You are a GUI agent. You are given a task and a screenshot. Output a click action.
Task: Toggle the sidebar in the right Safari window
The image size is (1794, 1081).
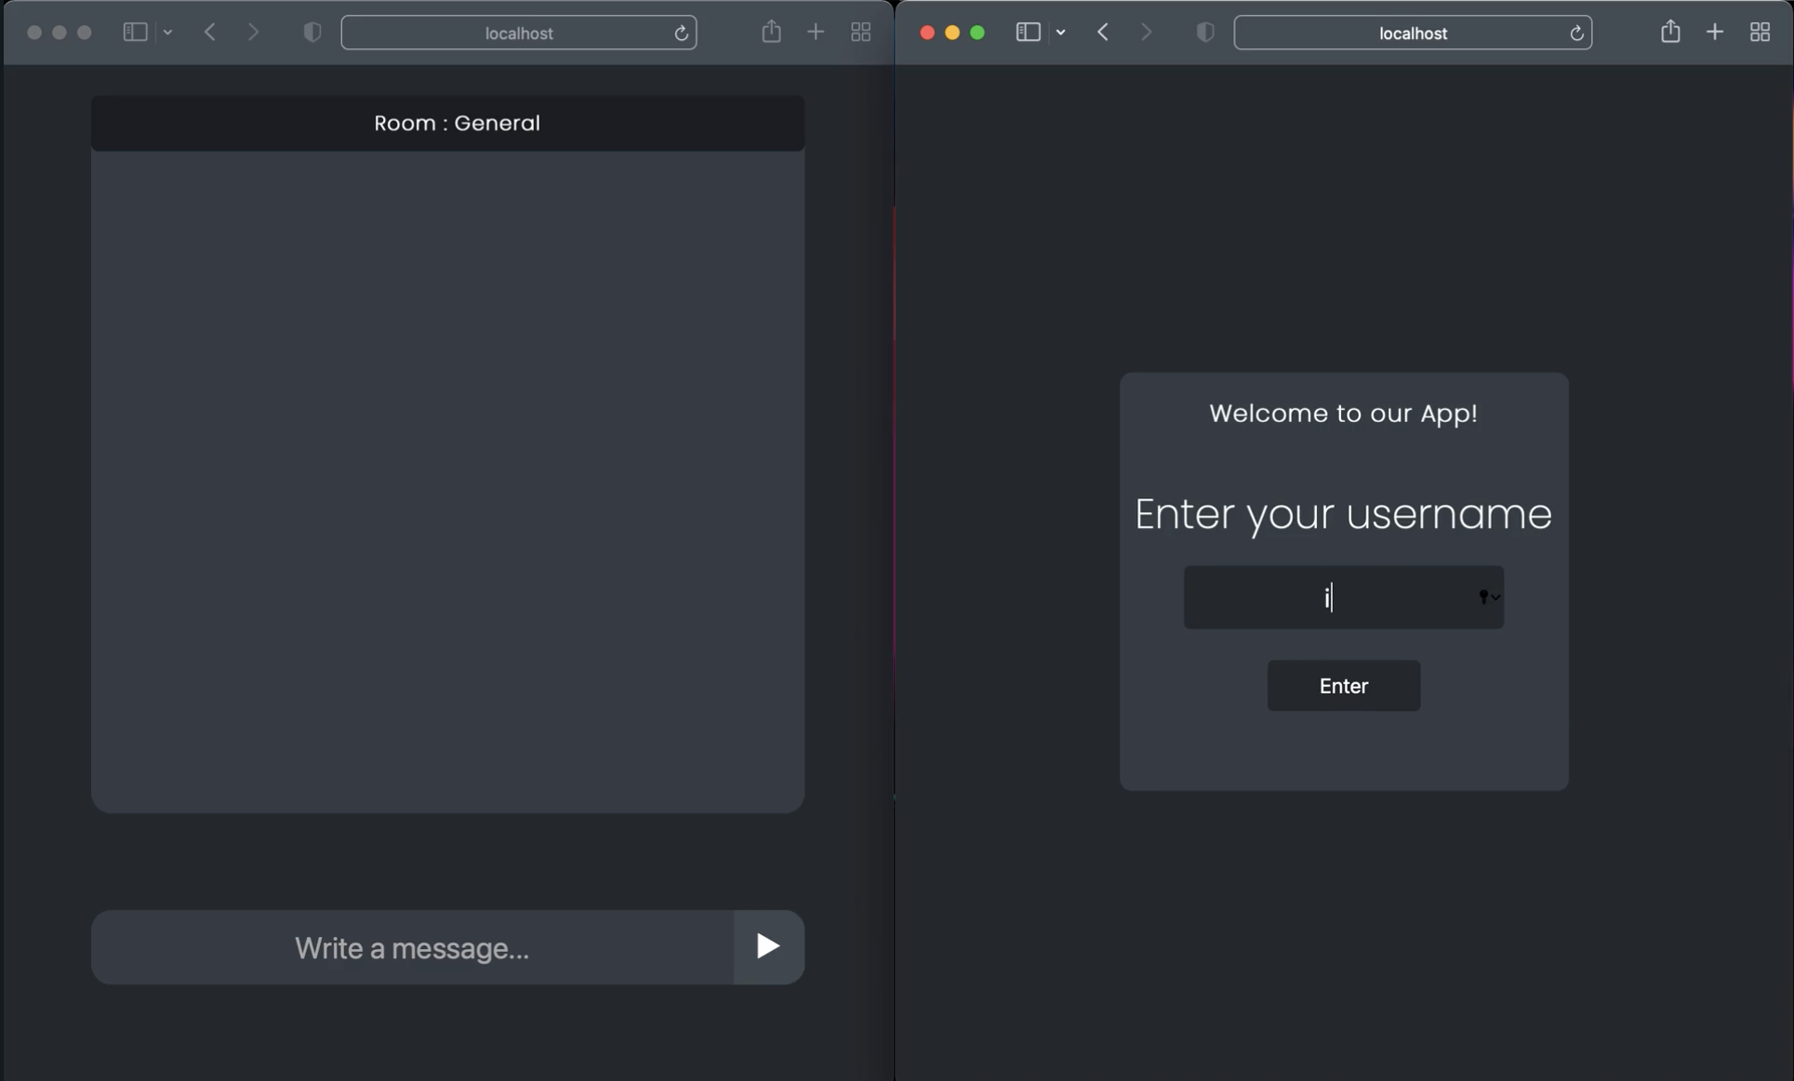click(1027, 32)
